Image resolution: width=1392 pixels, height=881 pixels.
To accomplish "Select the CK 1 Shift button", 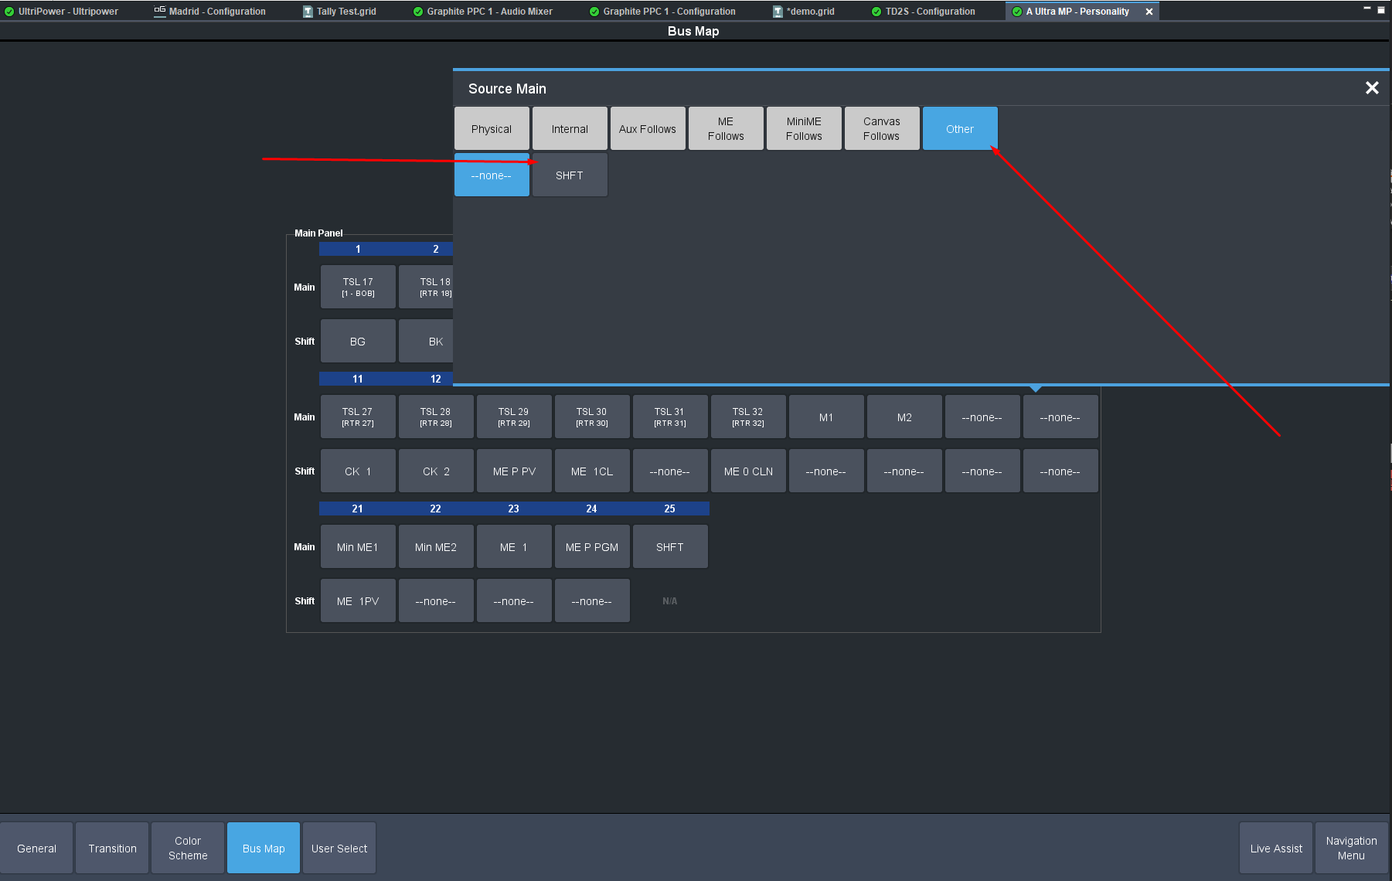I will coord(358,471).
